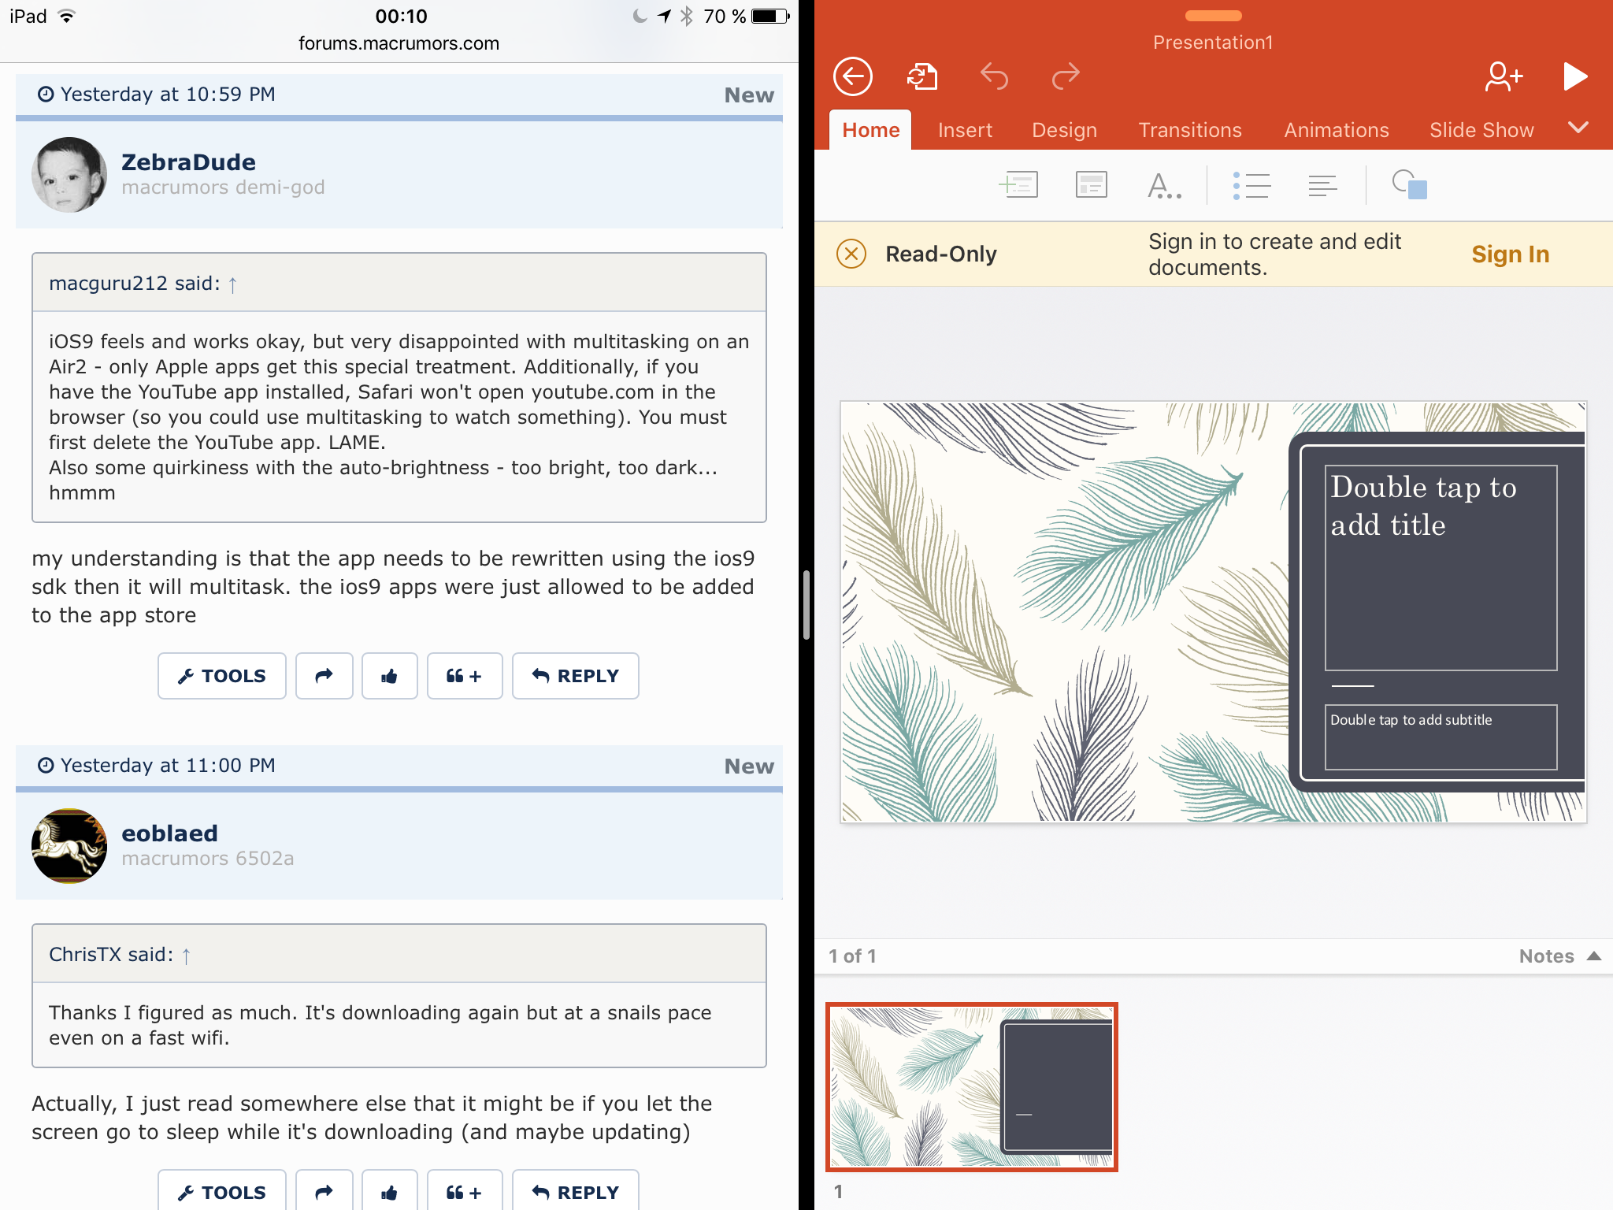The width and height of the screenshot is (1613, 1210).
Task: Open the slide layout picker
Action: click(1091, 185)
